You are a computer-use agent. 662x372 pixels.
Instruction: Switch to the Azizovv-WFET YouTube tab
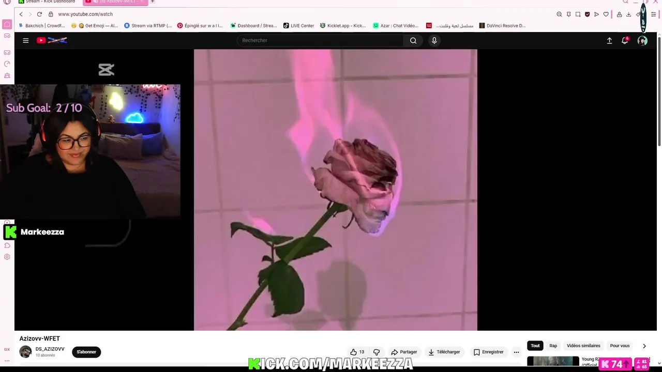[x=115, y=2]
